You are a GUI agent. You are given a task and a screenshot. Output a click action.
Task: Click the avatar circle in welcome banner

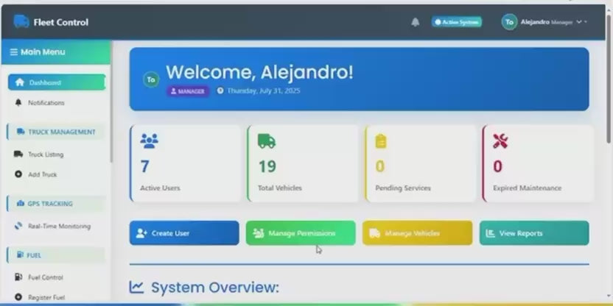[x=150, y=79]
